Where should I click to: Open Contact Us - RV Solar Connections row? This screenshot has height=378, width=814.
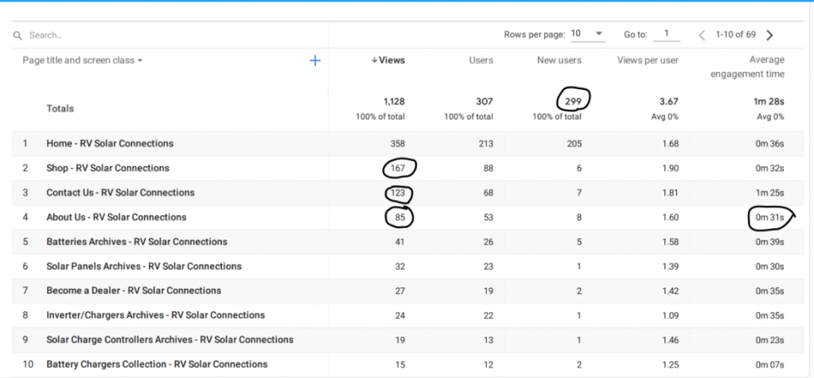120,193
